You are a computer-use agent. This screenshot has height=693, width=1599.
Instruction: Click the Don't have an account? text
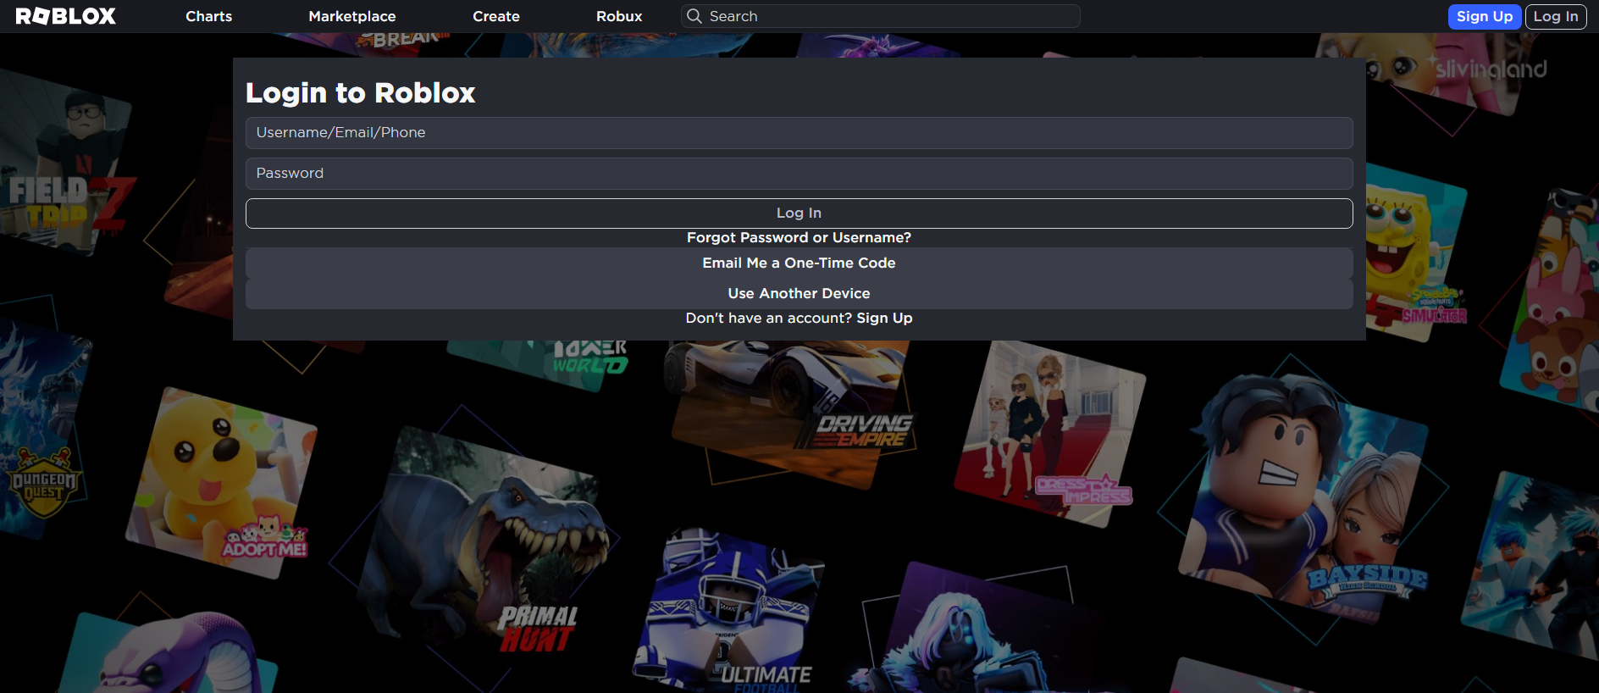(768, 319)
